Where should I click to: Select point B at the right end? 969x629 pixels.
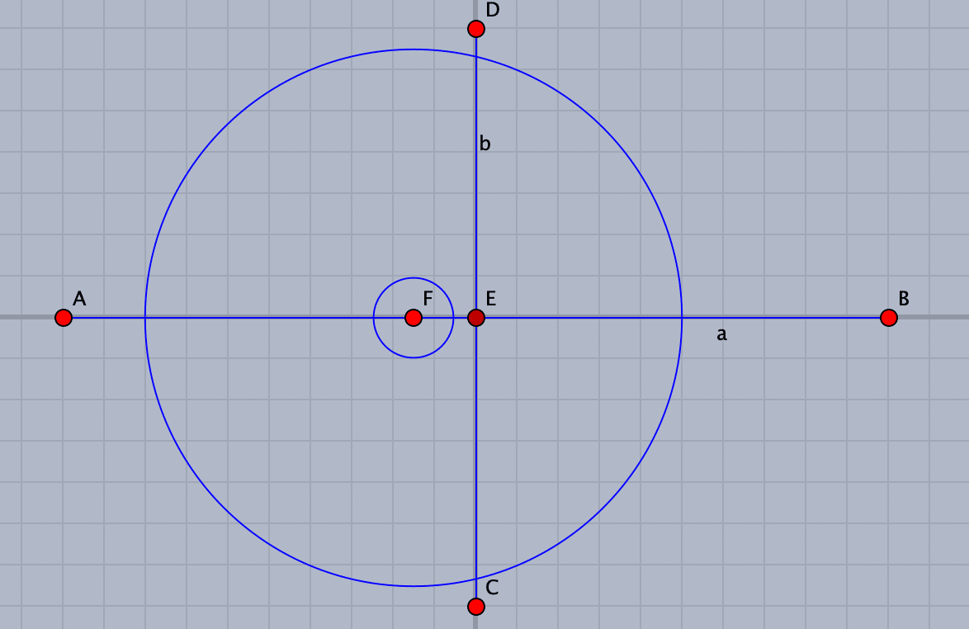pyautogui.click(x=889, y=318)
